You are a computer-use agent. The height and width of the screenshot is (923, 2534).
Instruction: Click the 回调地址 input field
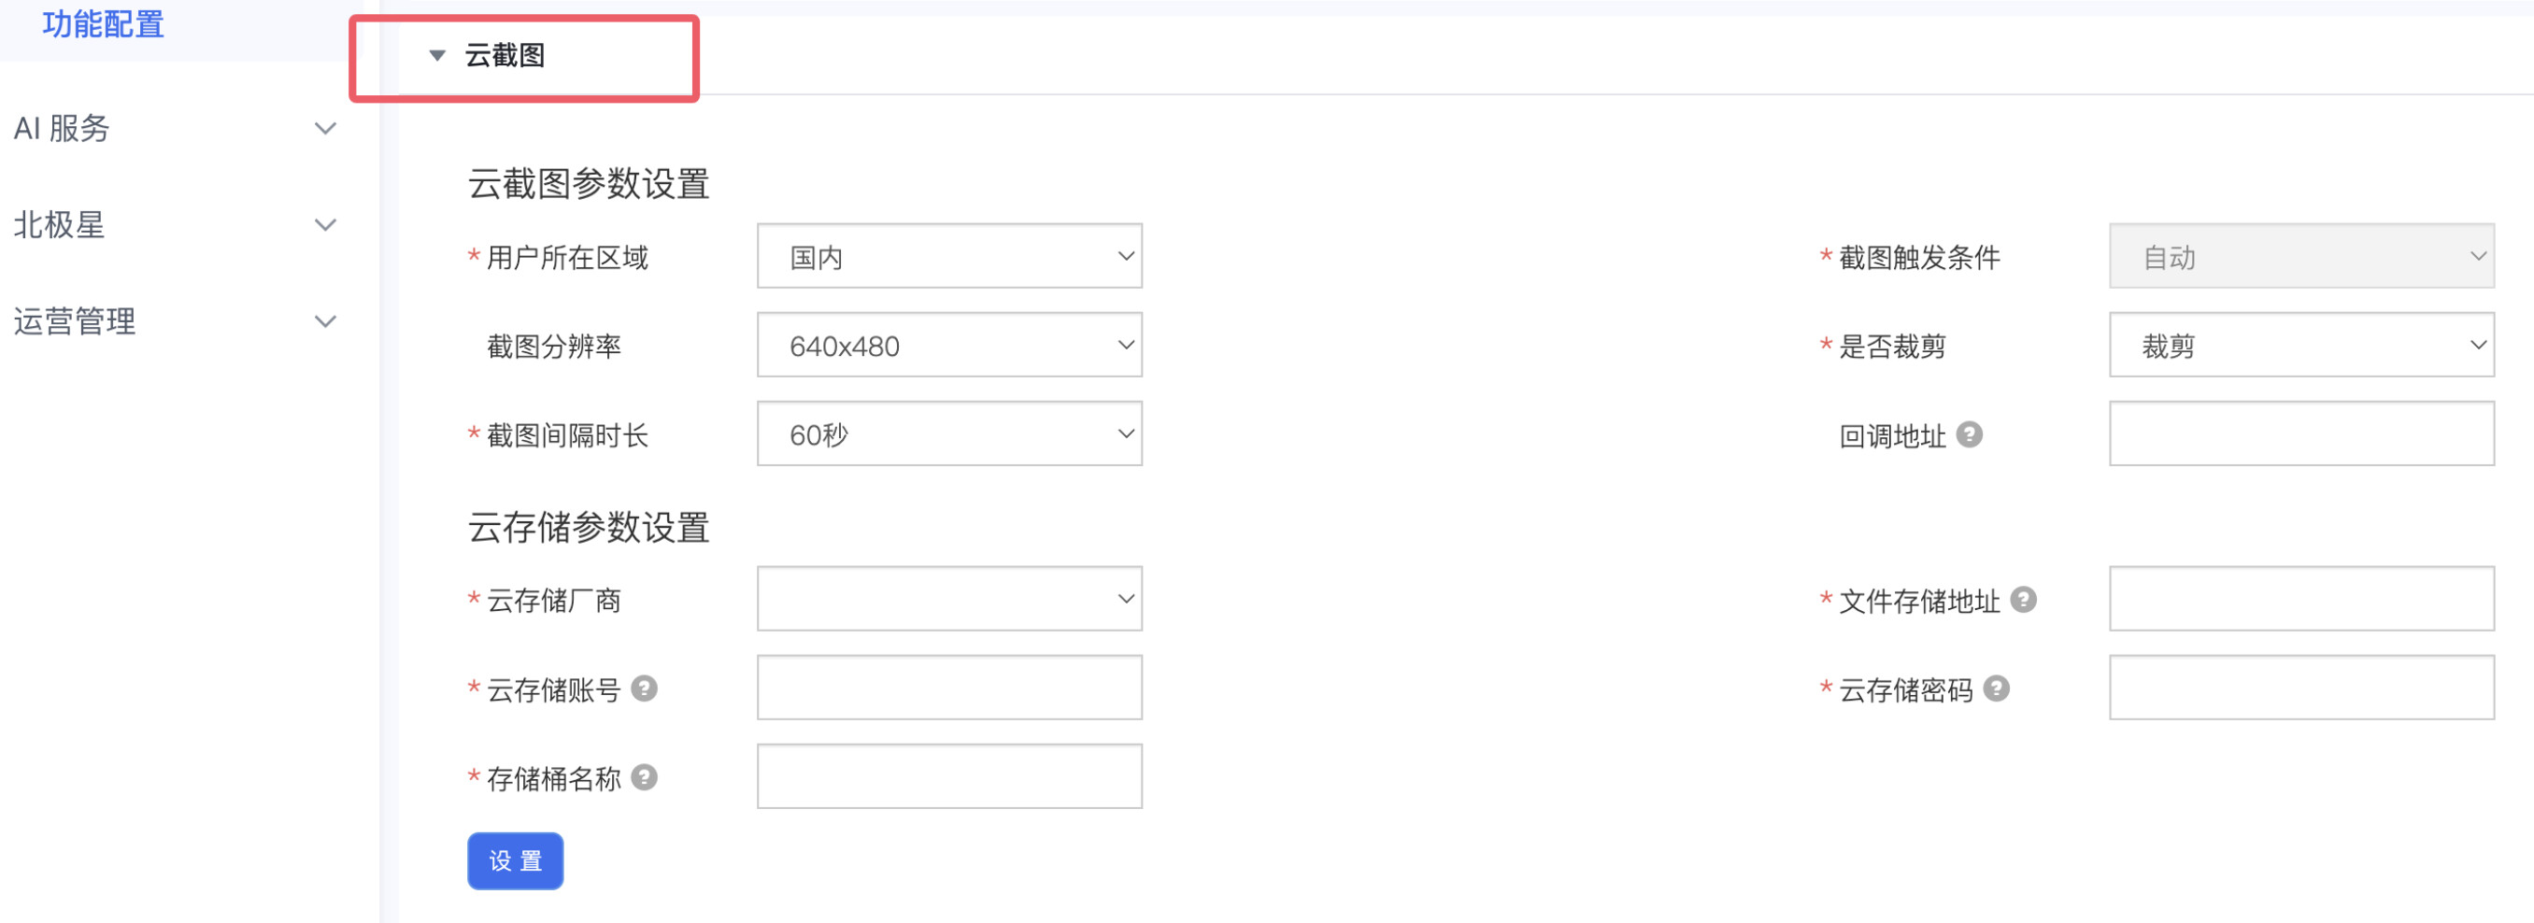[2302, 433]
